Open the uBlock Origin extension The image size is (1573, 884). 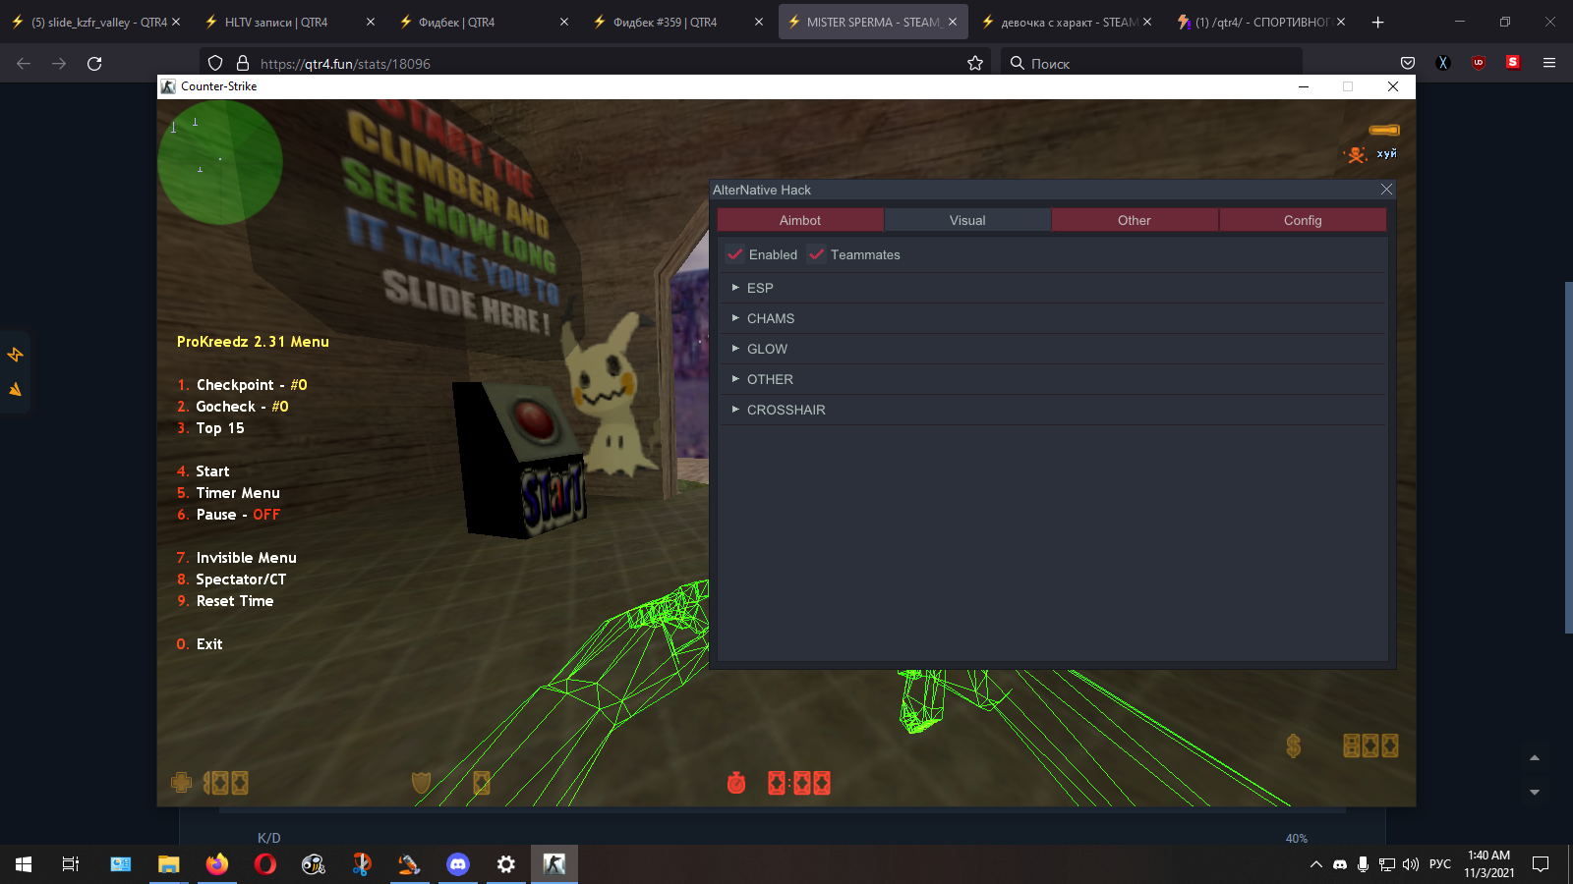coord(1479,63)
